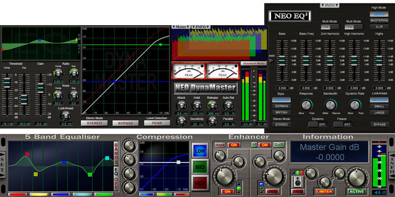Viewport: 395px width, 197px height.
Task: Click DynaMaster STEREO mode button
Action: coord(94,123)
